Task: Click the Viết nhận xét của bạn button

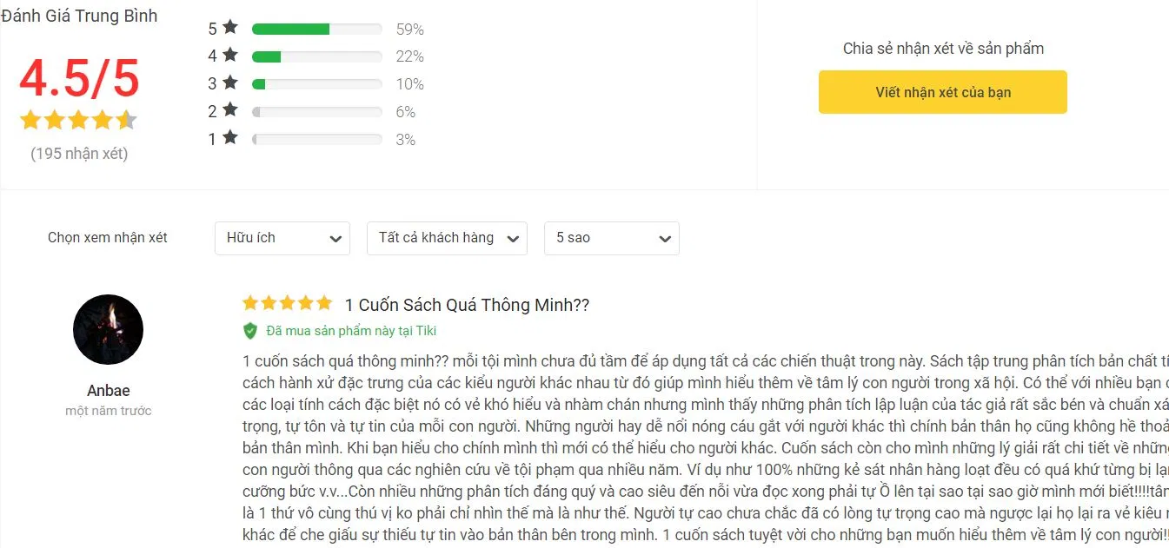Action: pos(942,91)
